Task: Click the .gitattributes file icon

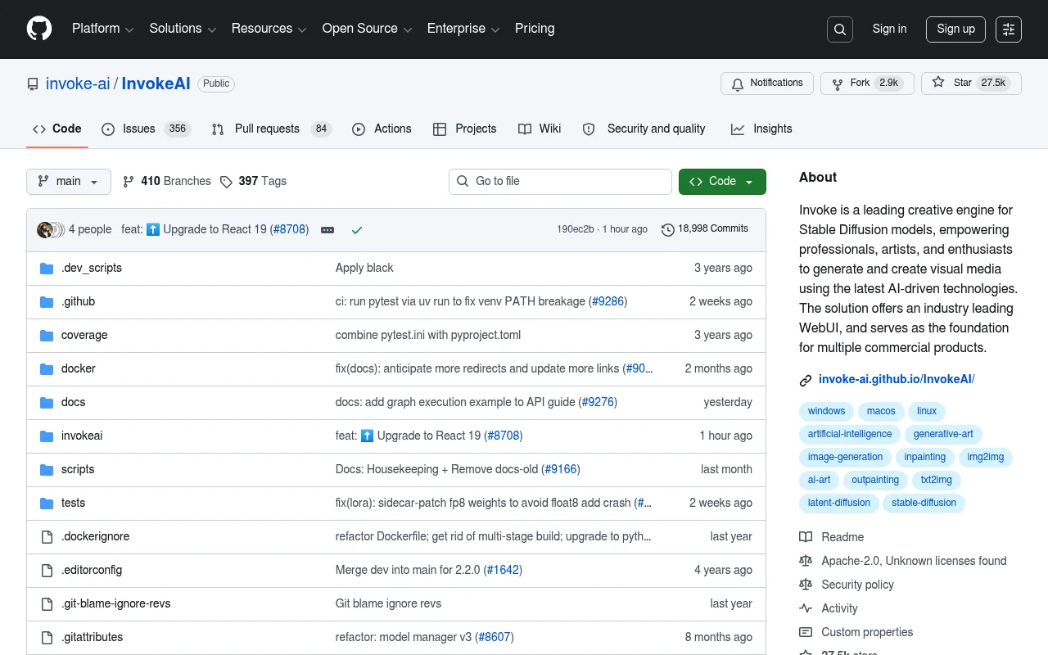Action: click(47, 638)
